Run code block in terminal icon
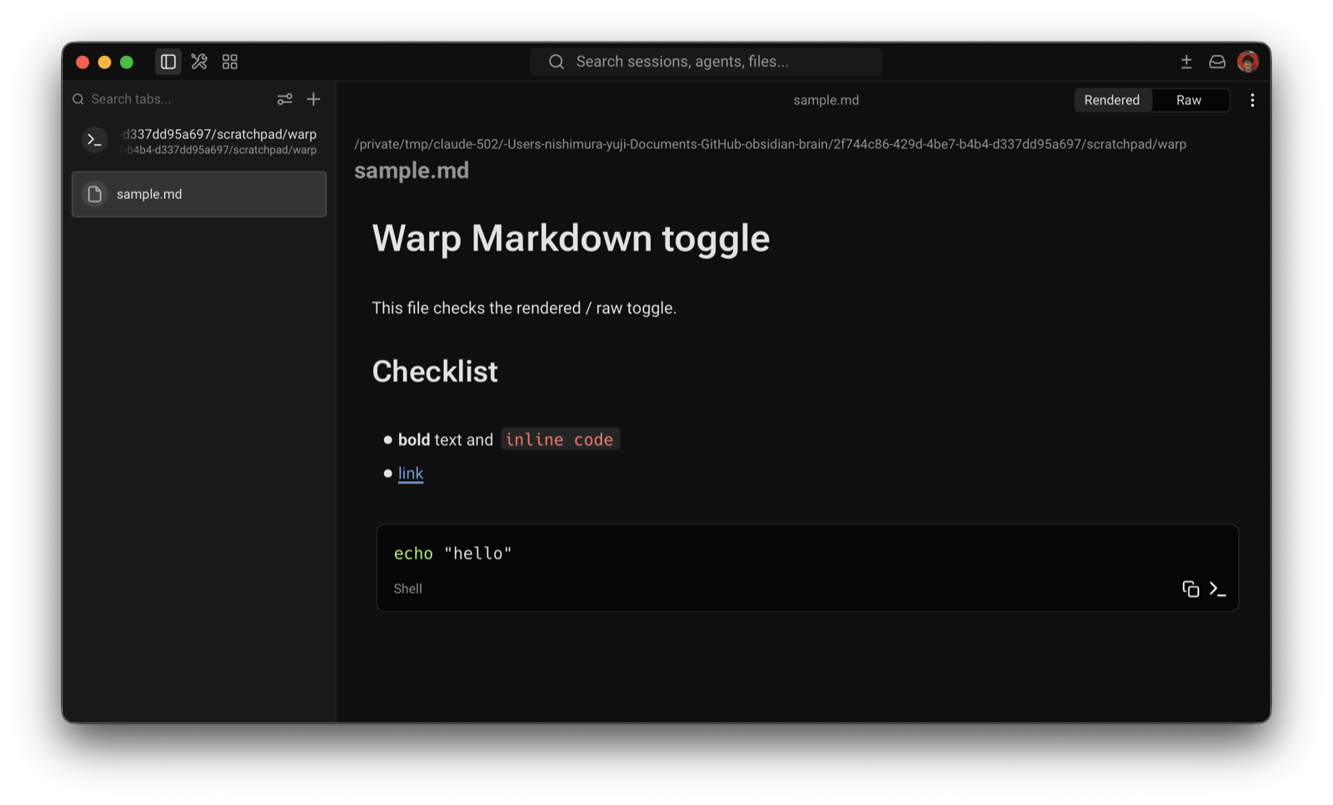The width and height of the screenshot is (1333, 805). [x=1218, y=589]
